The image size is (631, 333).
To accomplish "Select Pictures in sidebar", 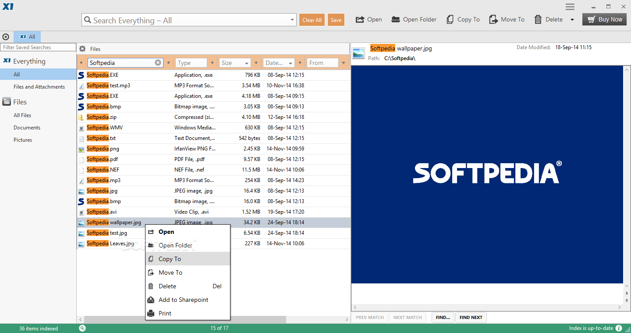I will click(x=23, y=140).
